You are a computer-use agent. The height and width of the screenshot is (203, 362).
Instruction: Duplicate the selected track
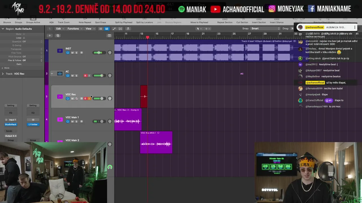58,36
